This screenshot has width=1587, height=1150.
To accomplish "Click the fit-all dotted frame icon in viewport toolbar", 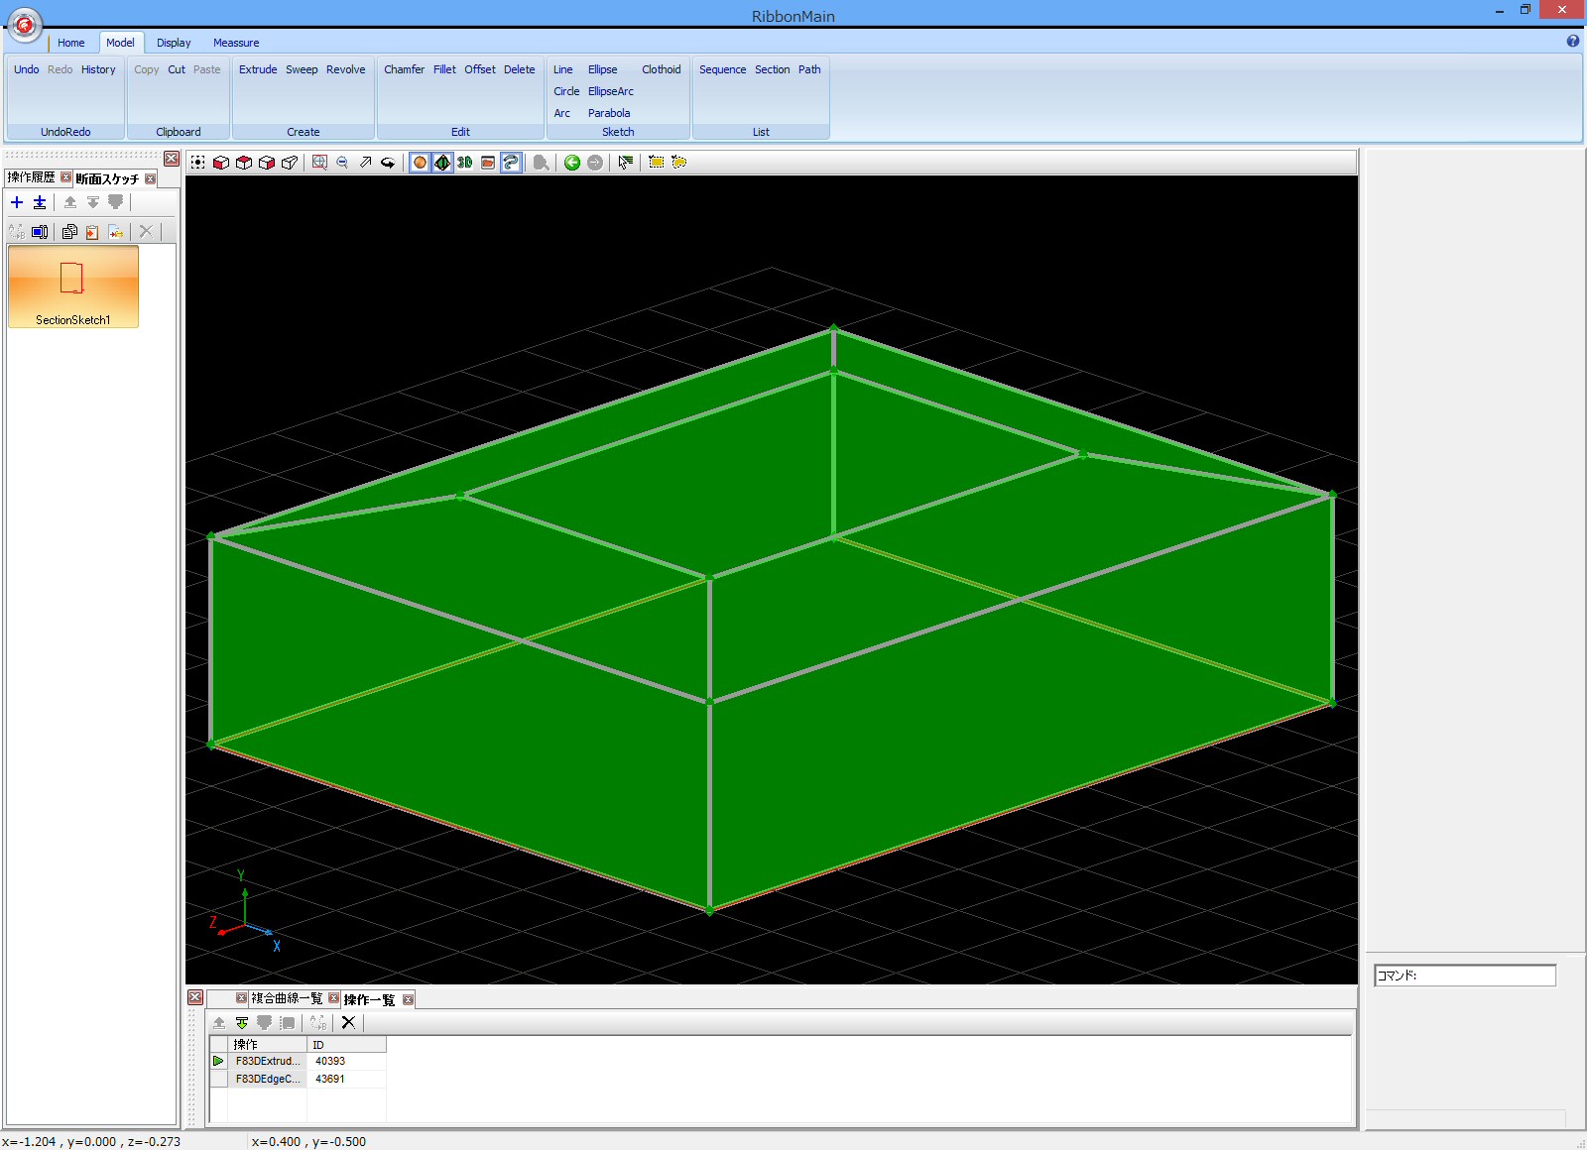I will point(198,163).
